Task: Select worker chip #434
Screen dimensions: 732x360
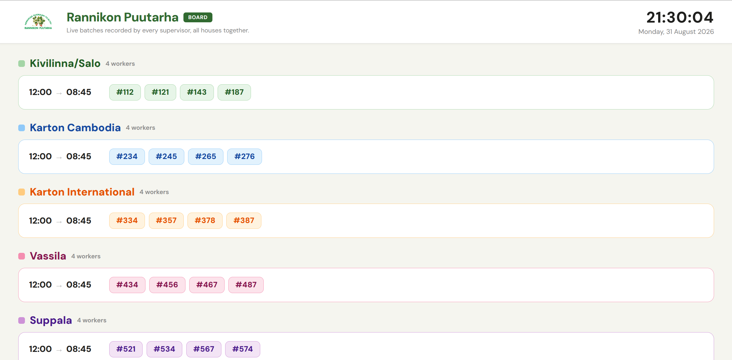Action: pos(127,285)
